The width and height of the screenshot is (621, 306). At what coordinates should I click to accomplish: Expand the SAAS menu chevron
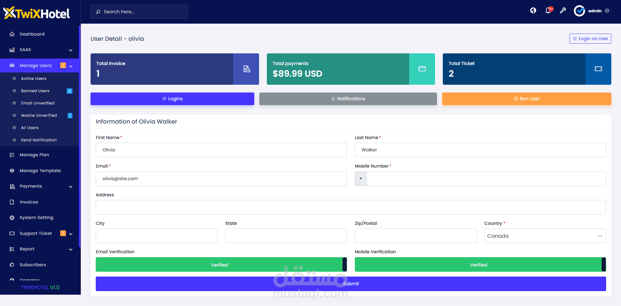(71, 50)
